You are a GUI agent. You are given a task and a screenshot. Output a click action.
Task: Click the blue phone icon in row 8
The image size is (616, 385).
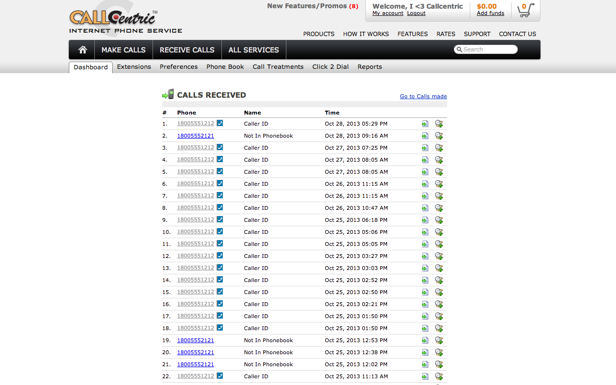coord(220,207)
